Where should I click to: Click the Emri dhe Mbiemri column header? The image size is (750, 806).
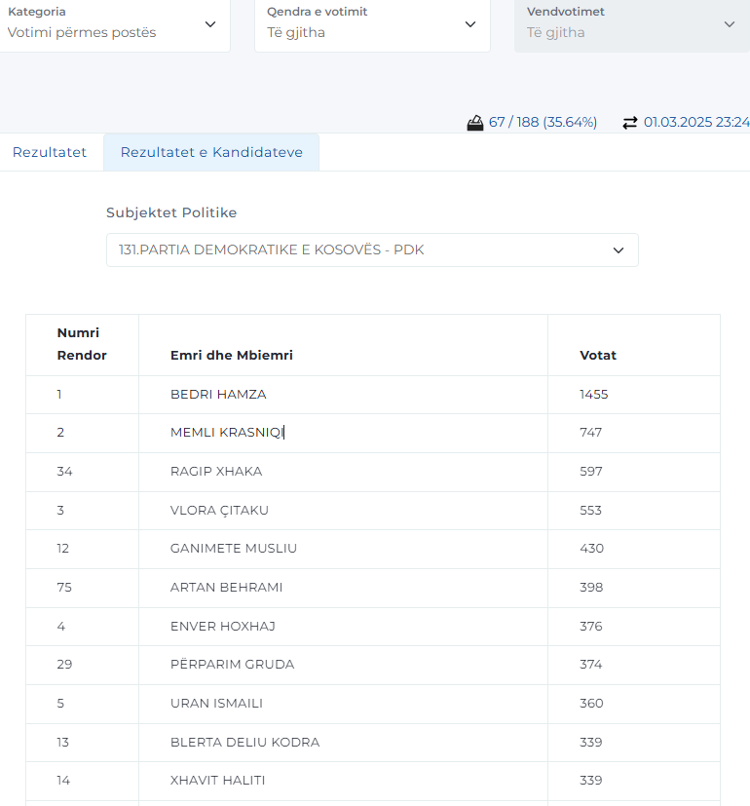pos(232,355)
